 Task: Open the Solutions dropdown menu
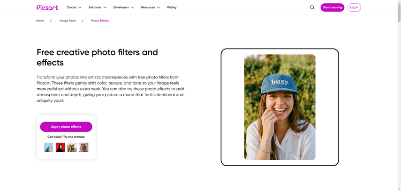pyautogui.click(x=97, y=7)
